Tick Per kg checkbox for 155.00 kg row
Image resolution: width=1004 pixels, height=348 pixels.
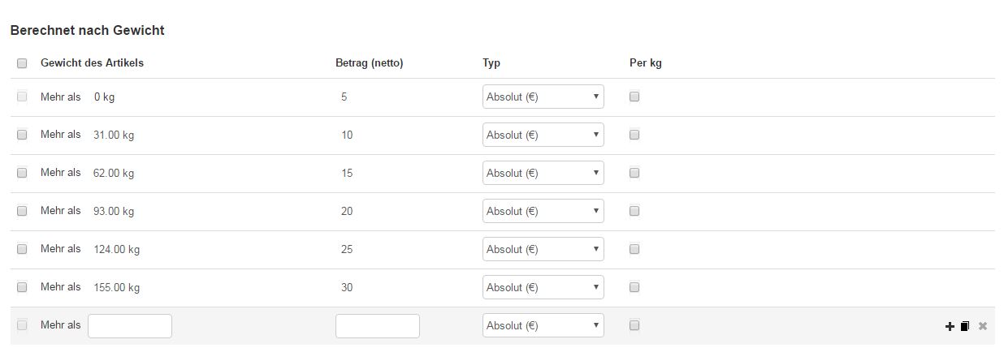coord(634,287)
